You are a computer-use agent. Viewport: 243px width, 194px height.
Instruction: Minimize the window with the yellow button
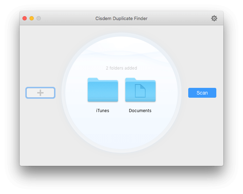pos(32,18)
